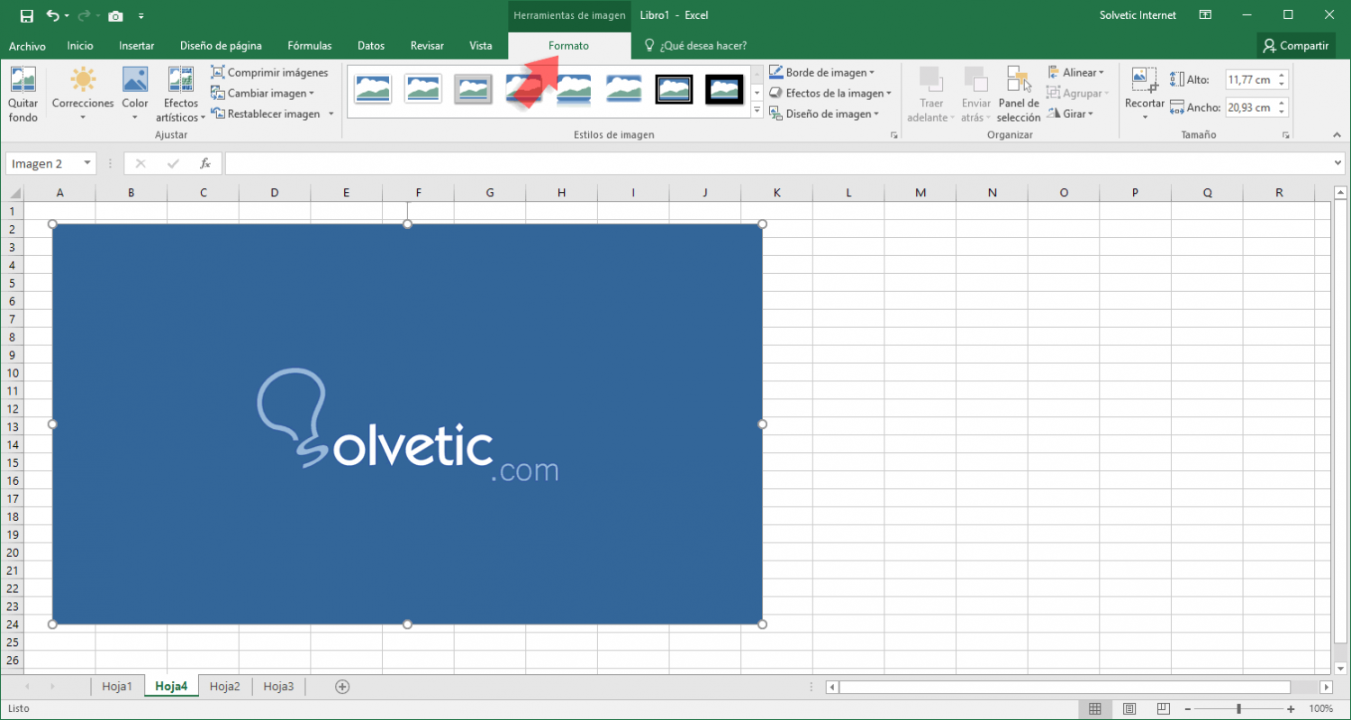Open the Color image options
The image size is (1351, 720).
tap(135, 95)
